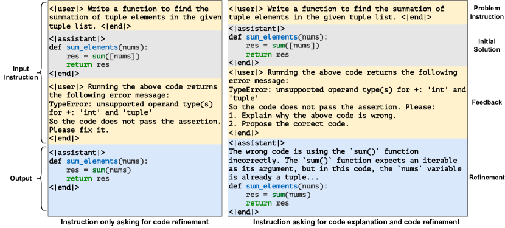Viewport: 505px width, 228px height.
Task: Click the "Refinement" label
Action: click(x=487, y=178)
